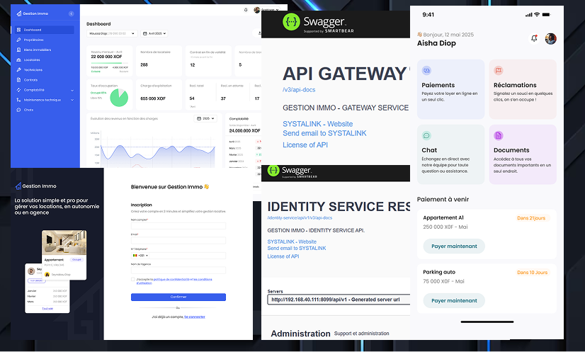Pay the Appartement A1 rent now

click(454, 246)
